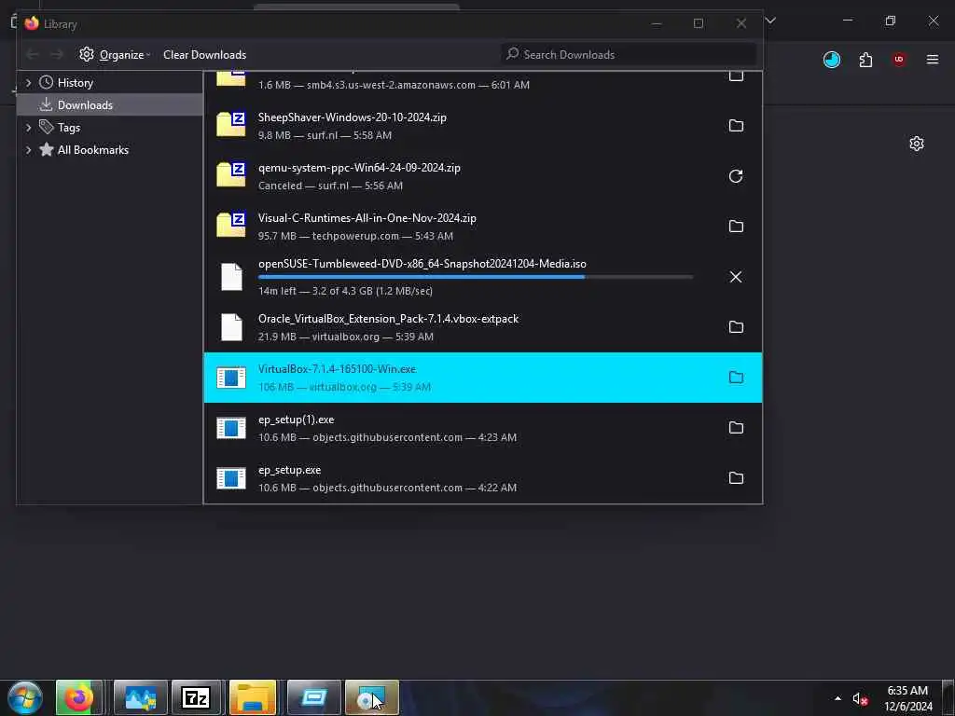This screenshot has width=955, height=716.
Task: Click the muted speaker tray icon
Action: coord(860,699)
